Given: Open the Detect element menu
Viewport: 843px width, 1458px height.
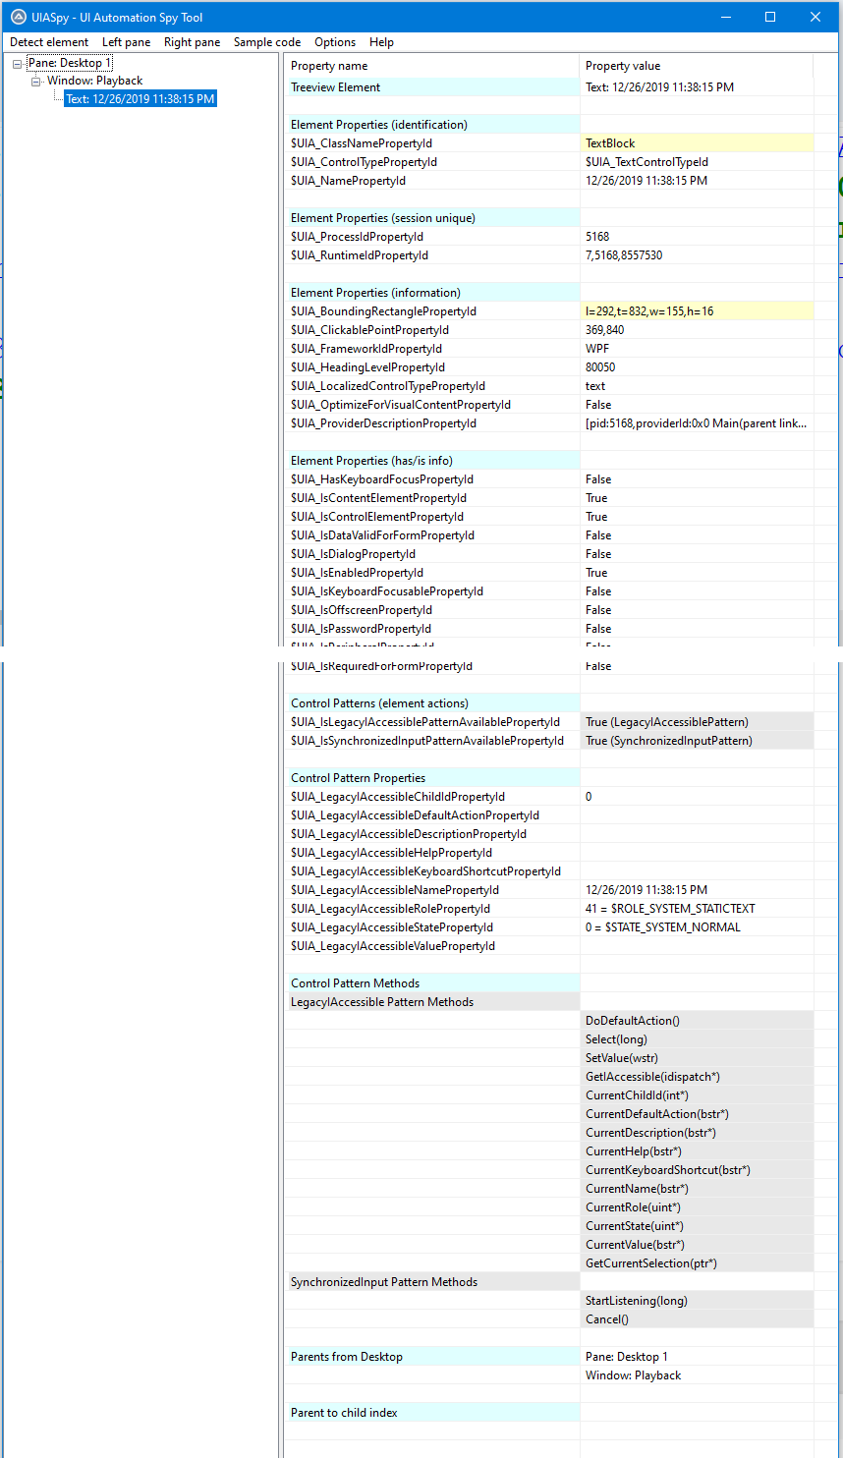Looking at the screenshot, I should coord(49,42).
